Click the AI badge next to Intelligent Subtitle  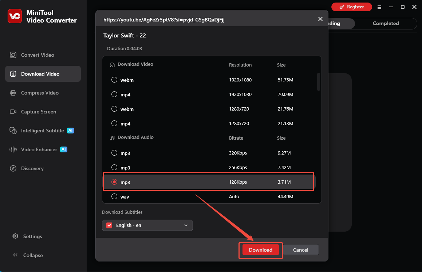tap(71, 131)
